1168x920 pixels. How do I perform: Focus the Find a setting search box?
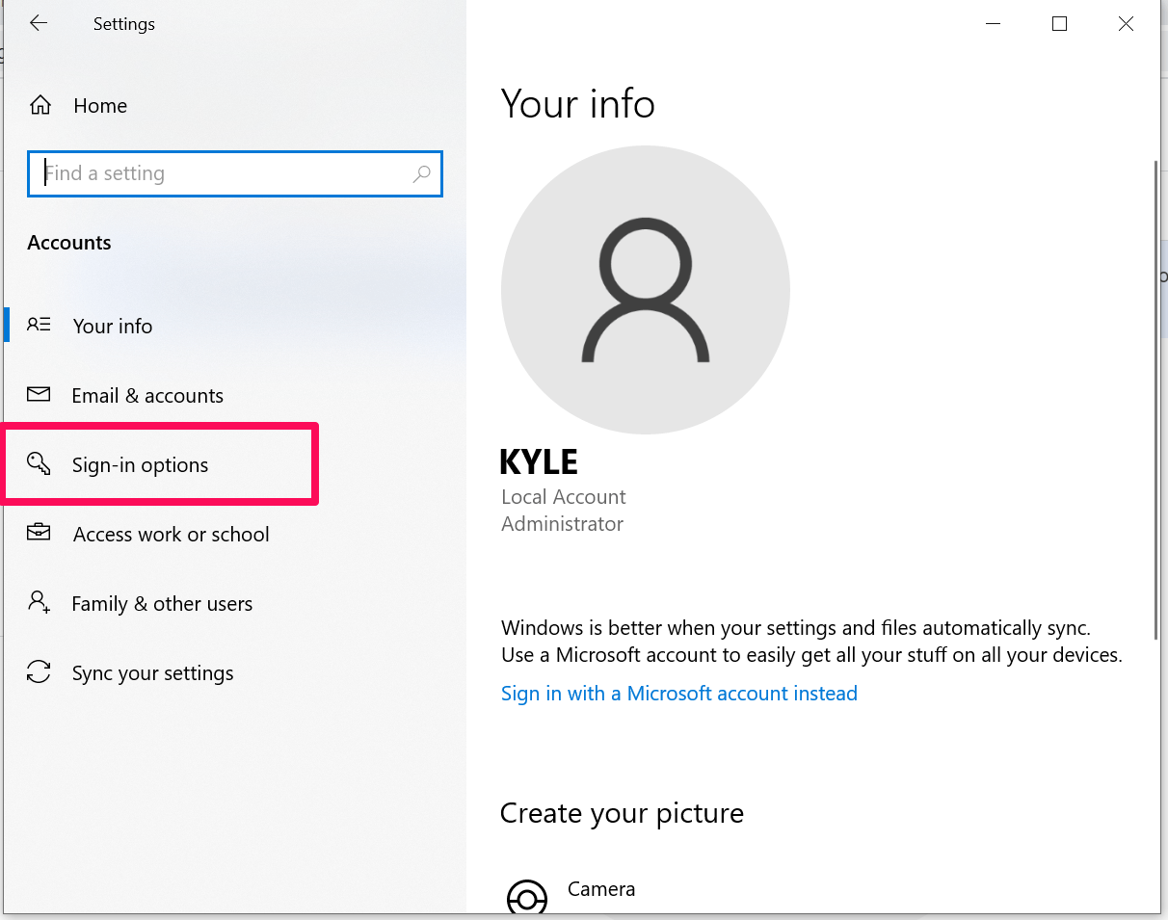tap(226, 174)
